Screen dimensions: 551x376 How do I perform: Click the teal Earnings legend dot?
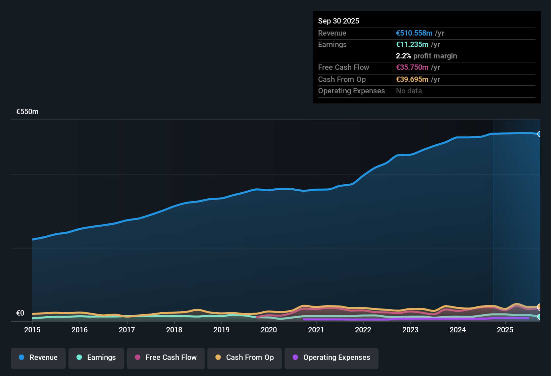(x=79, y=358)
